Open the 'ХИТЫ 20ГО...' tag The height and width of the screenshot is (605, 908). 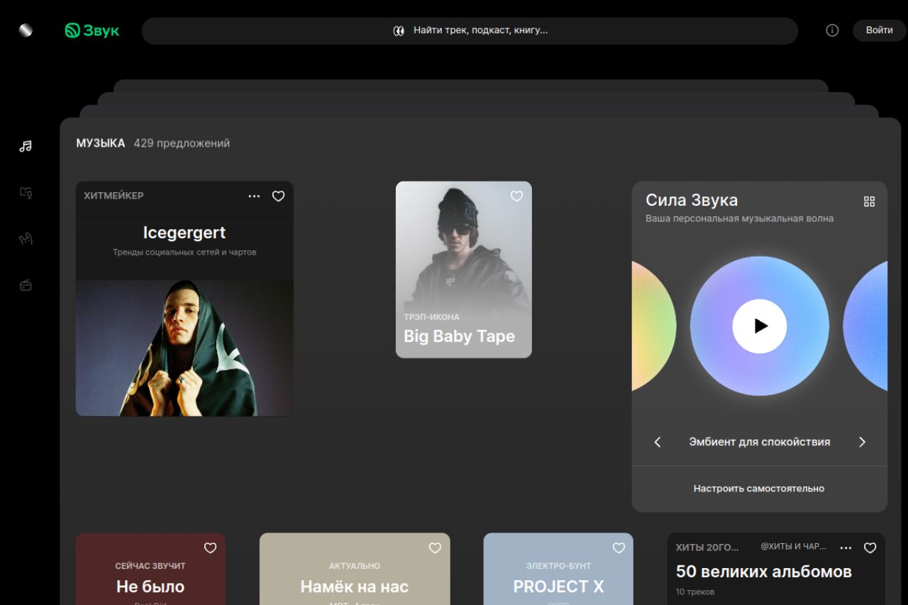click(x=707, y=548)
